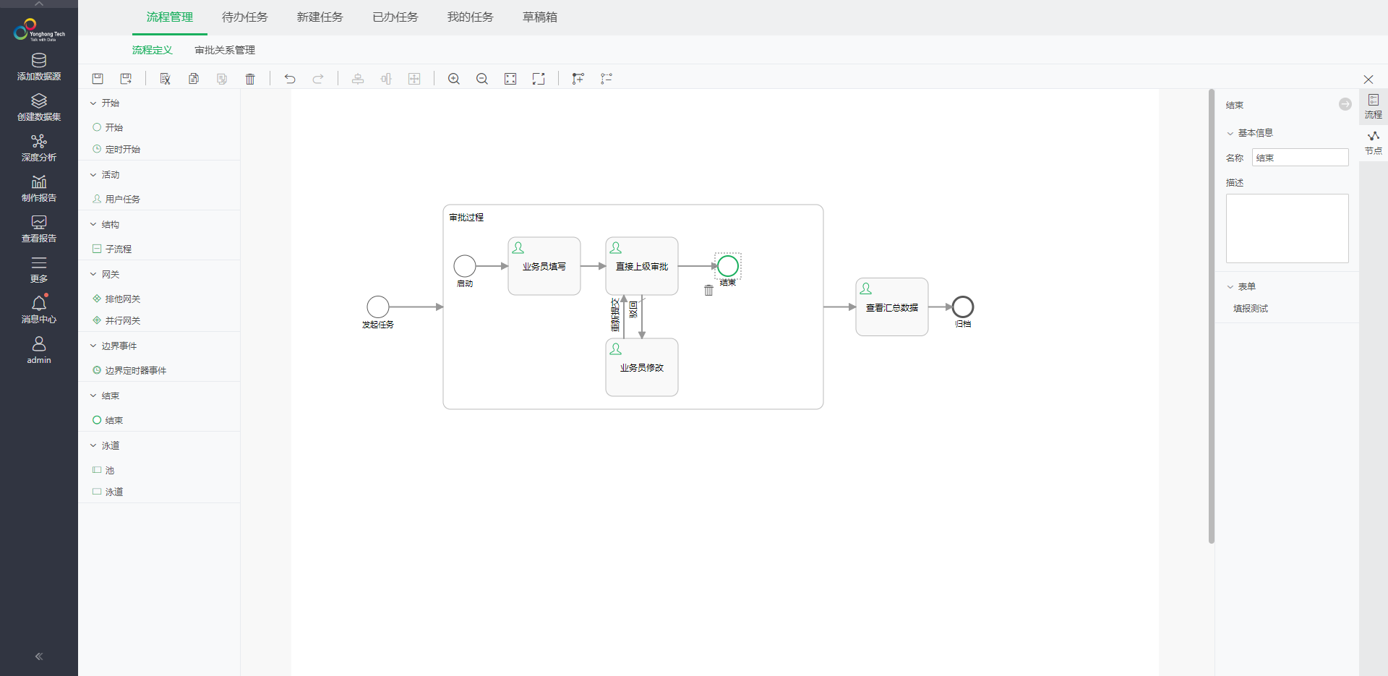Collapse the 表单 section in the properties panel

pyautogui.click(x=1230, y=287)
